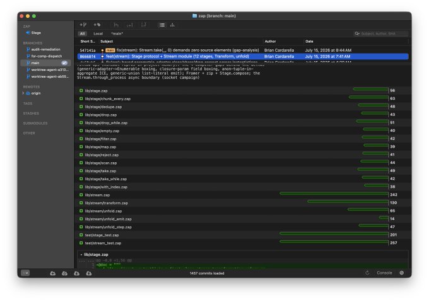Image resolution: width=429 pixels, height=301 pixels.
Task: Click the merge branch toolbar icon
Action: (116, 25)
